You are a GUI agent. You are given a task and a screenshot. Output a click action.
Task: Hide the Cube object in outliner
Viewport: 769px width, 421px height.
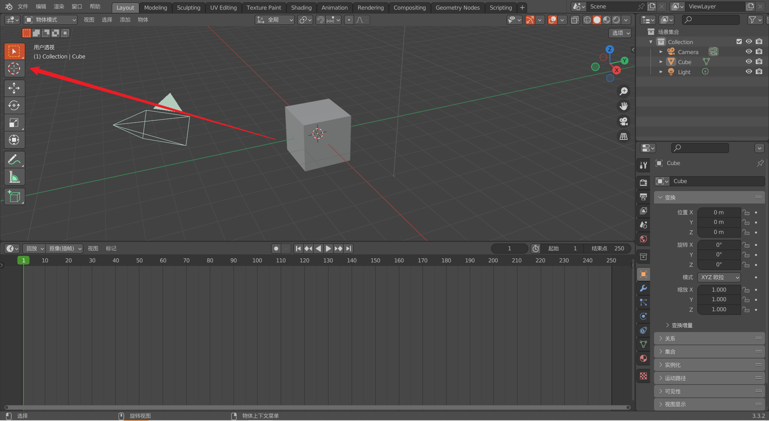[749, 62]
